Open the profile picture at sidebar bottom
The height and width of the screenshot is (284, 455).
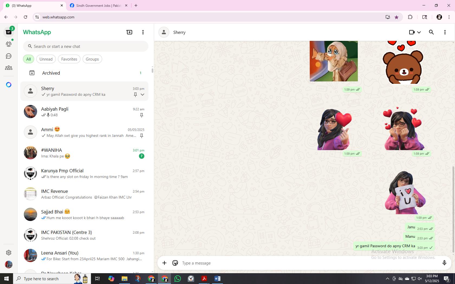[9, 264]
